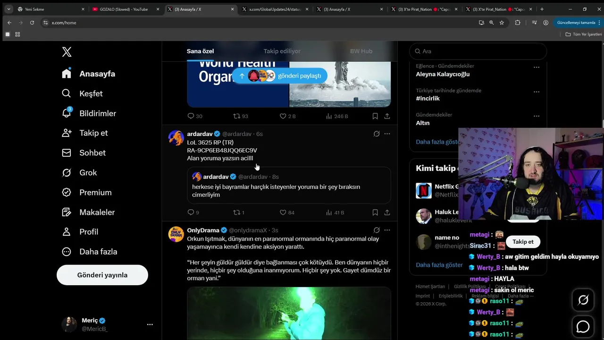Click Güncellemeyi tamamla update button
Image resolution: width=604 pixels, height=340 pixels.
point(576,23)
